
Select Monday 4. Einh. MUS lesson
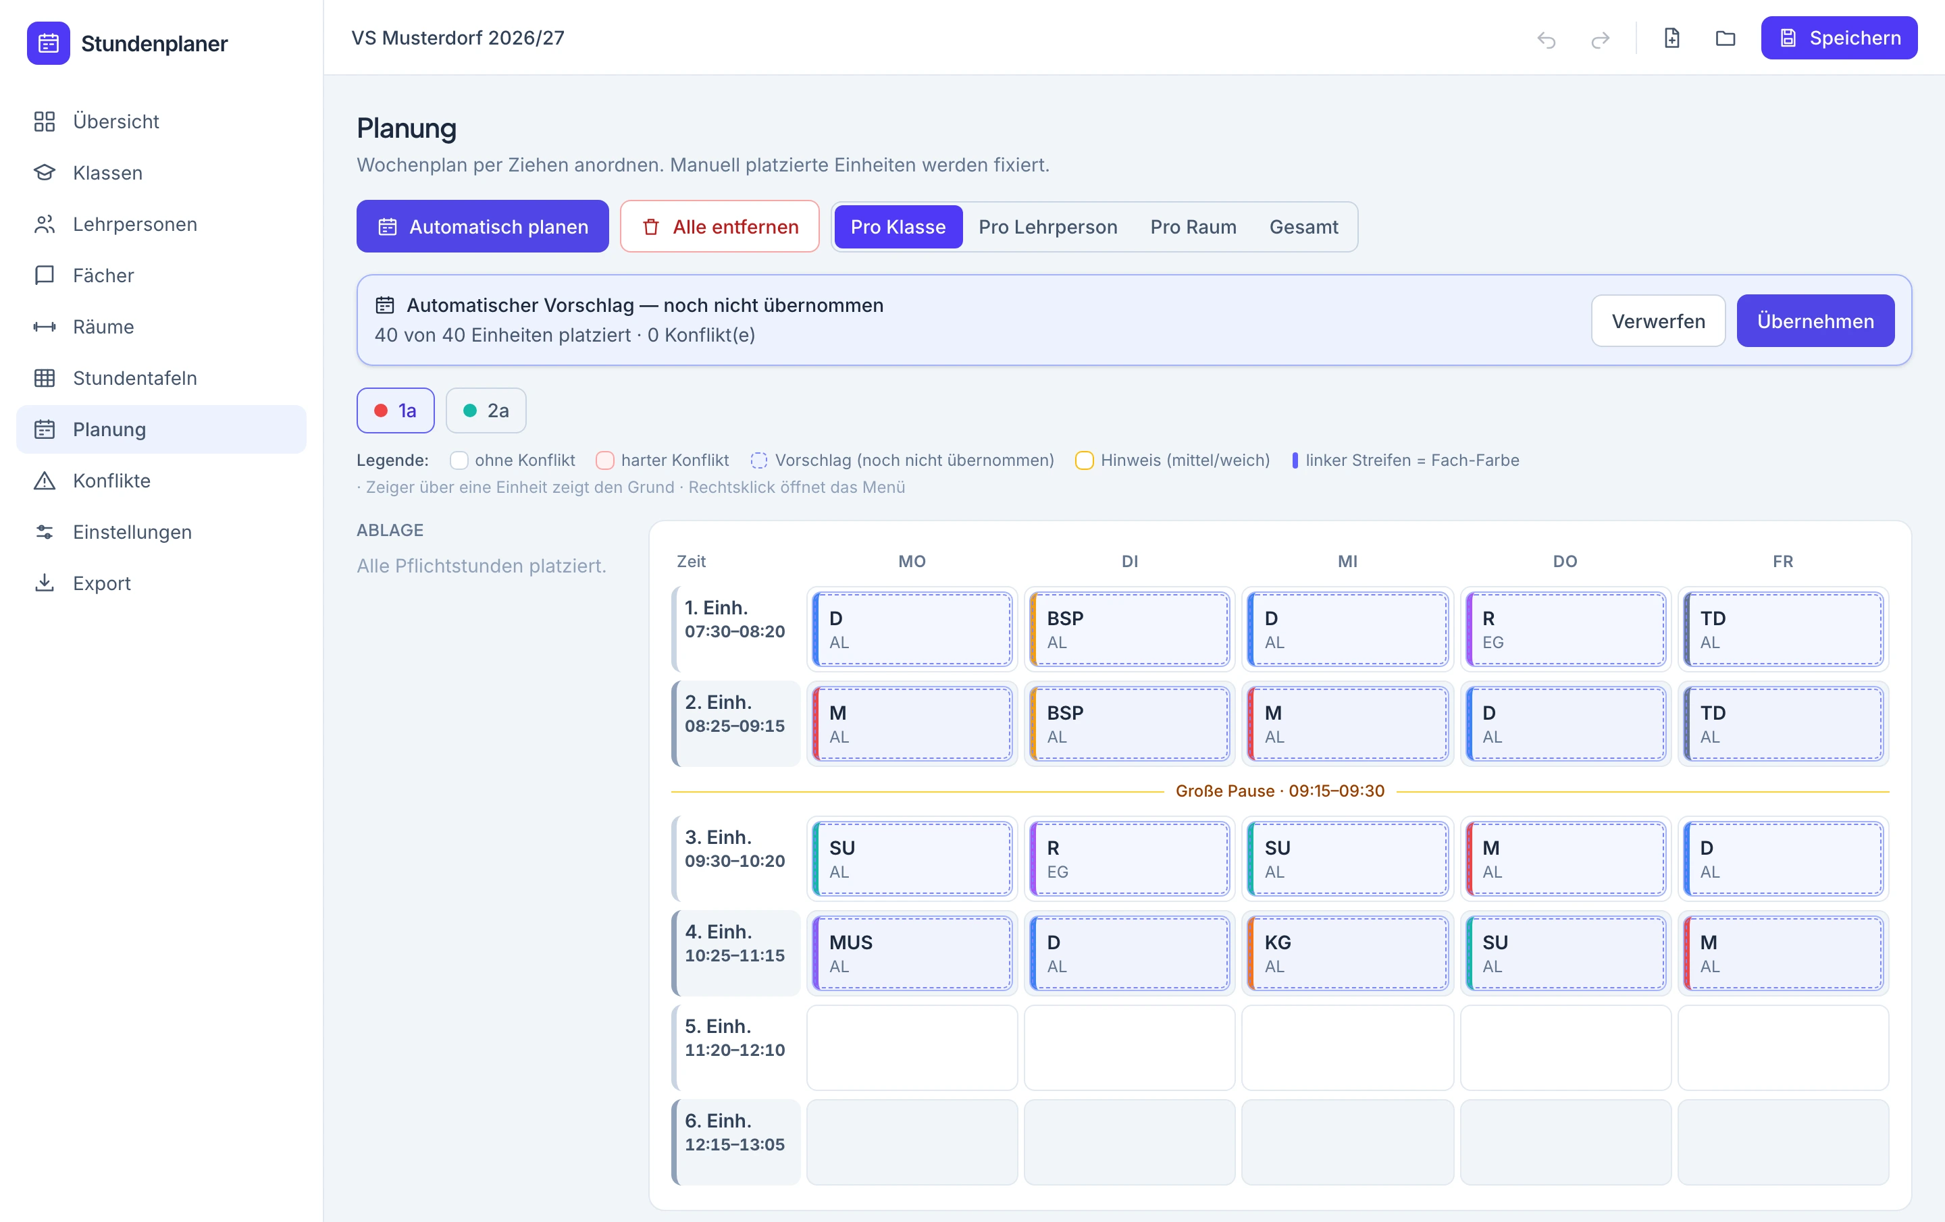click(x=912, y=953)
